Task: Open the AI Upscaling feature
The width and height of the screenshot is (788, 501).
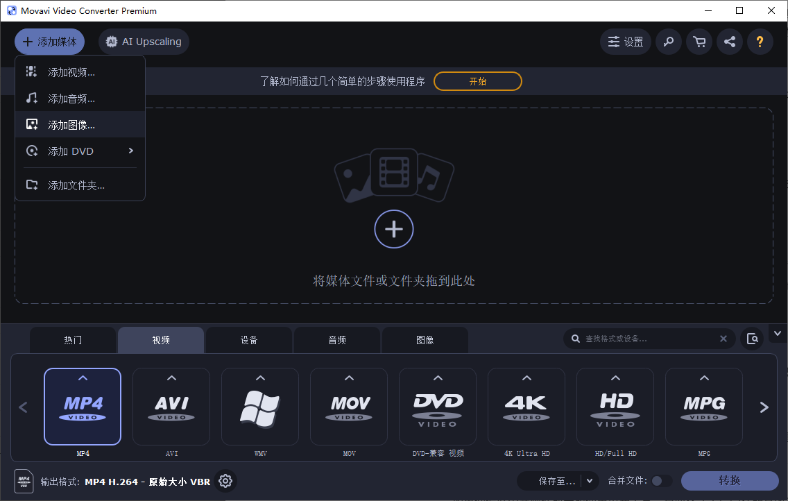Action: (143, 42)
